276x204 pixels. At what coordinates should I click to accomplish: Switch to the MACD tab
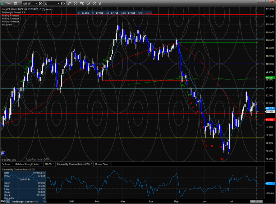click(48, 164)
